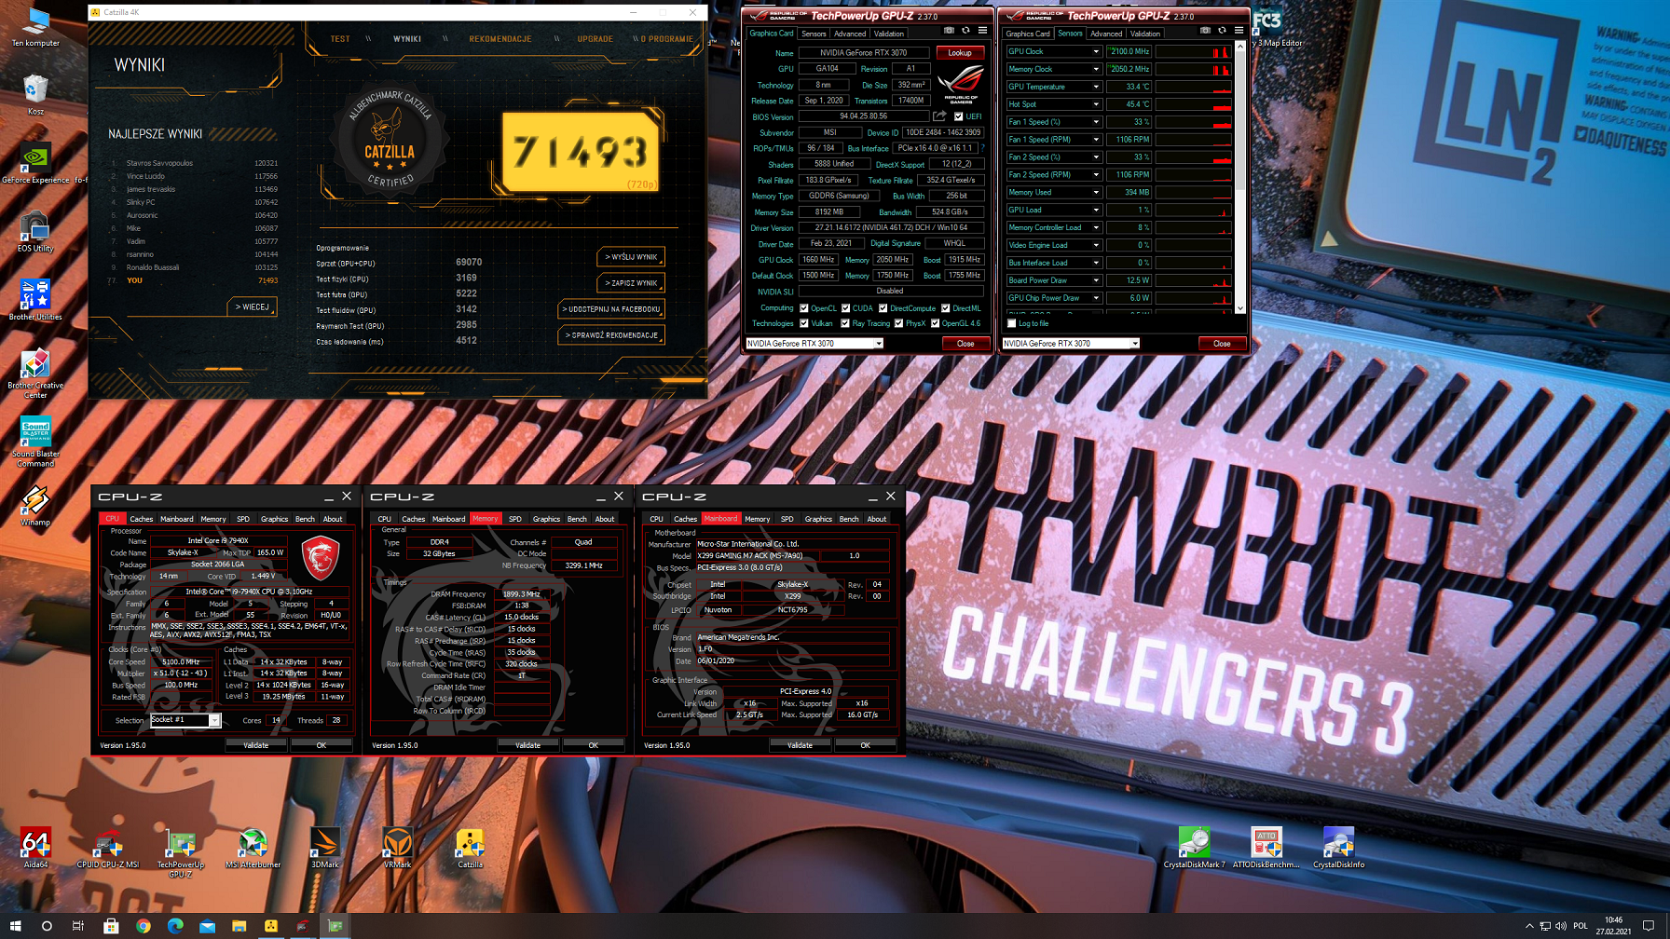This screenshot has width=1670, height=939.
Task: Open the hamburger menu in the GPU-Z Sensors window
Action: pos(1239,31)
